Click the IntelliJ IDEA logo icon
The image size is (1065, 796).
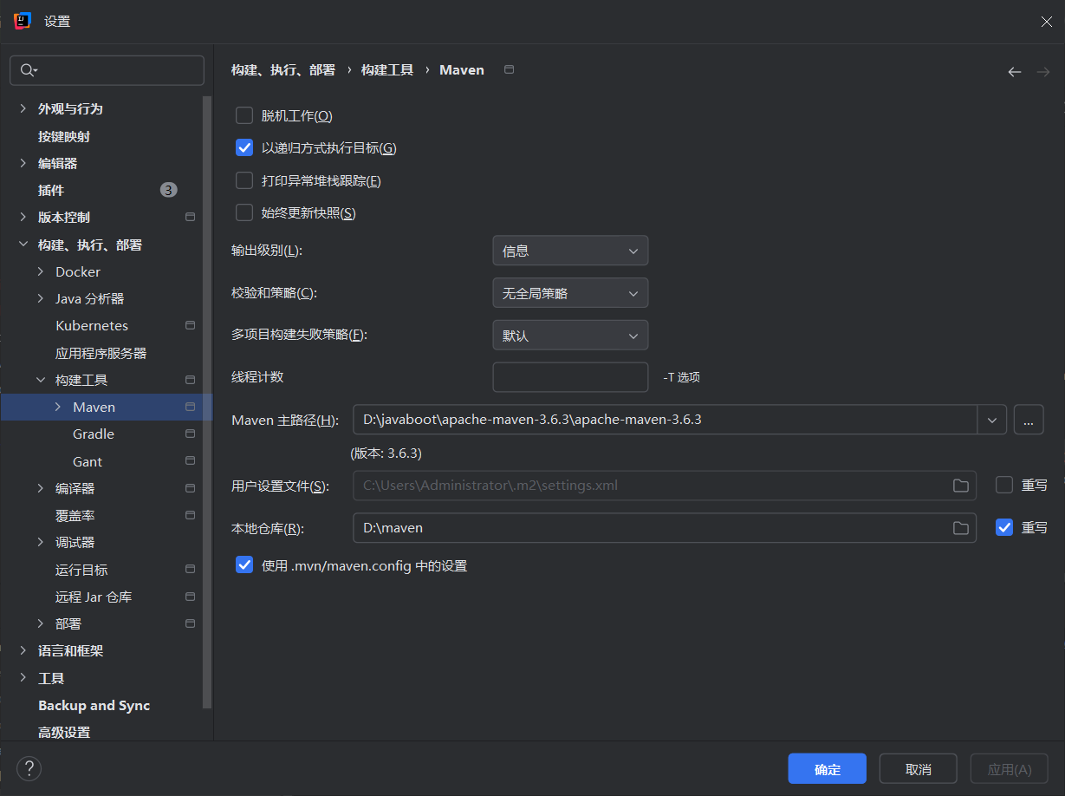click(23, 21)
